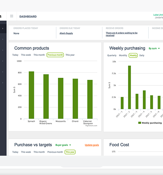The height and width of the screenshot is (175, 163).
Task: Switch Weekly purchasing to Monthly
Action: coord(123,56)
